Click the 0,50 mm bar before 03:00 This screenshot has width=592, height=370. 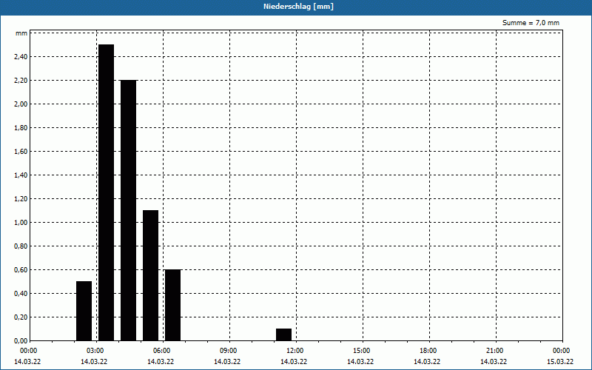(x=84, y=311)
